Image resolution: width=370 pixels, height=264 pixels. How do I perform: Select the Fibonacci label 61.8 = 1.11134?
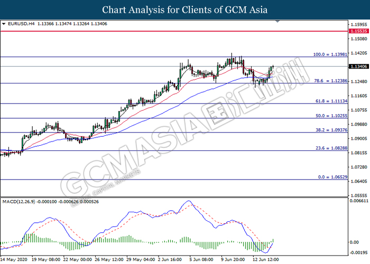(331, 101)
